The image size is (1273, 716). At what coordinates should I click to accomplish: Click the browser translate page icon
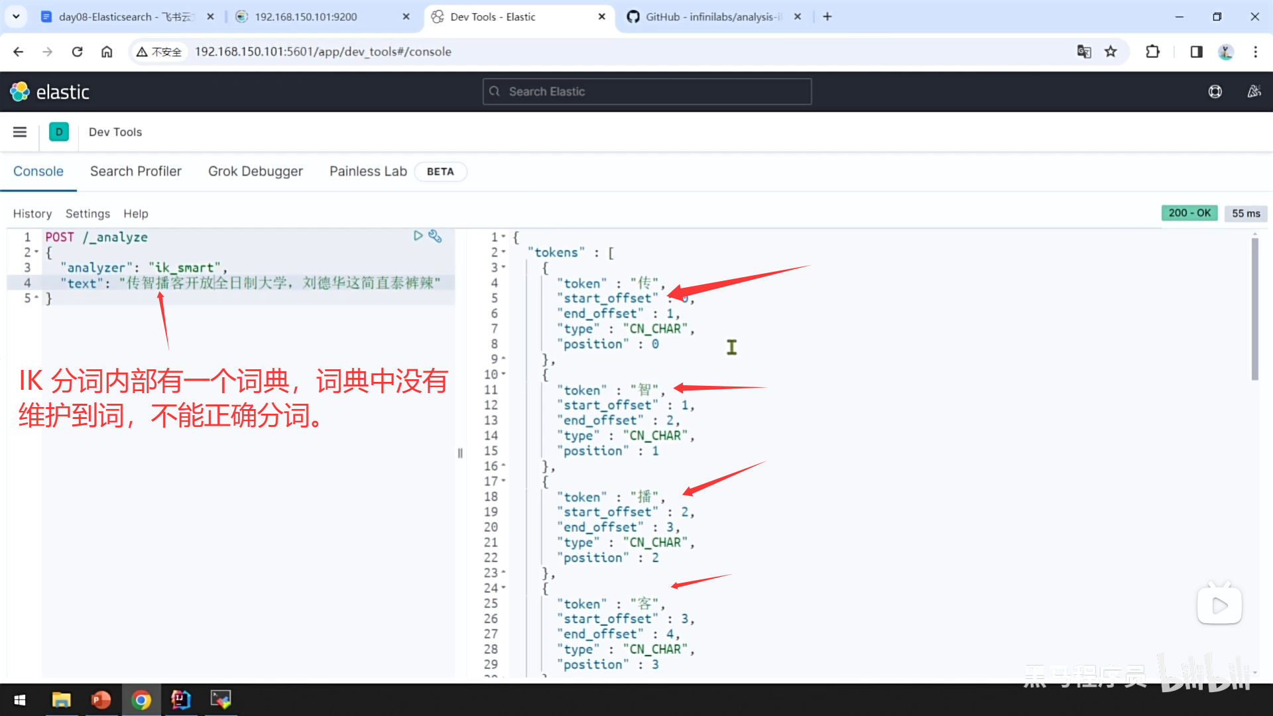pyautogui.click(x=1084, y=52)
